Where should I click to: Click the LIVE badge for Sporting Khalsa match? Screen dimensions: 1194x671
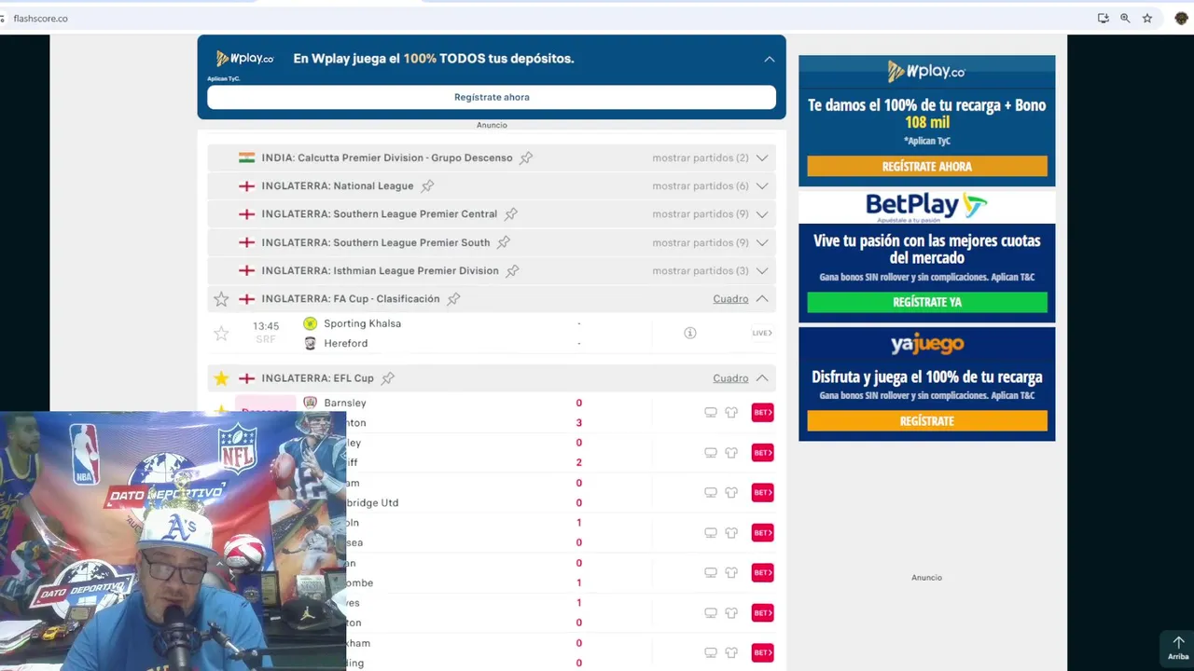[762, 333]
